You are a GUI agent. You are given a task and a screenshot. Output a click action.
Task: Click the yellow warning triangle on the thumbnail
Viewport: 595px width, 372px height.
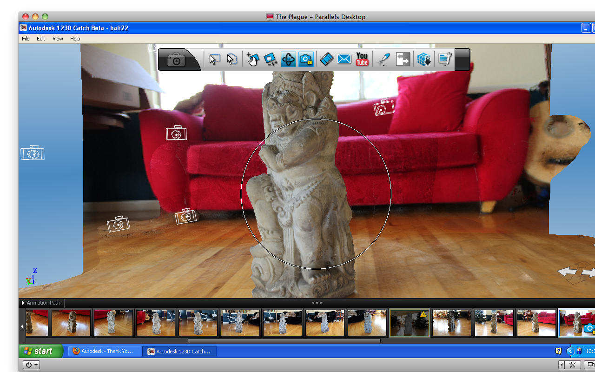point(423,314)
